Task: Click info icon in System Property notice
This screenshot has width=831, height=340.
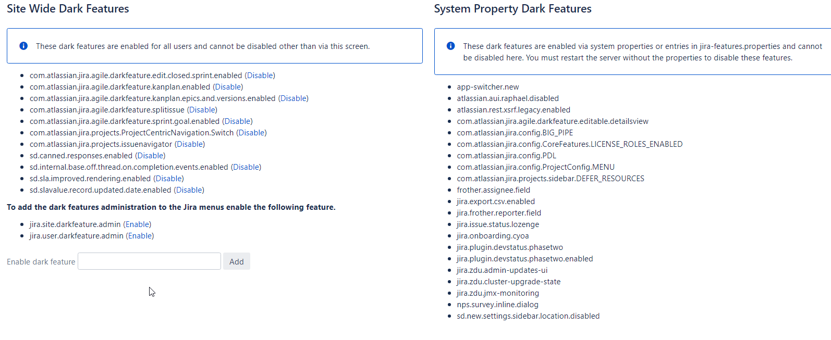Action: [451, 46]
